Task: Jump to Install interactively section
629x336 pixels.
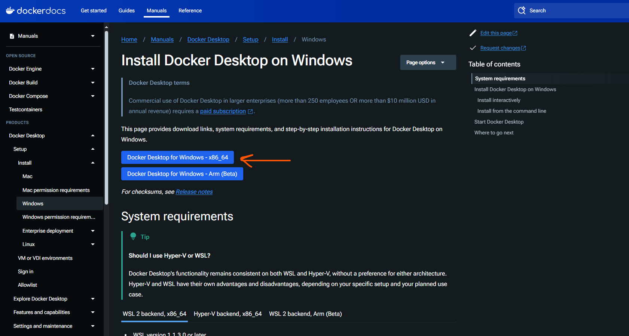Action: click(499, 100)
